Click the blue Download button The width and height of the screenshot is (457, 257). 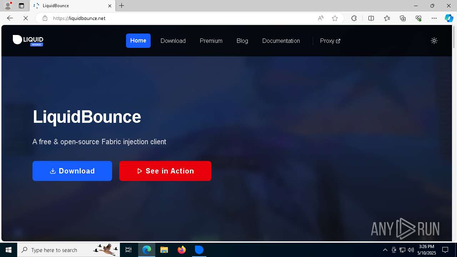[x=72, y=171]
